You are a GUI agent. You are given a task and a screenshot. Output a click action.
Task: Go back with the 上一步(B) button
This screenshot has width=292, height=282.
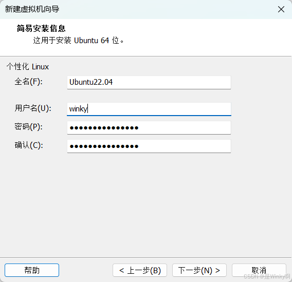point(140,270)
